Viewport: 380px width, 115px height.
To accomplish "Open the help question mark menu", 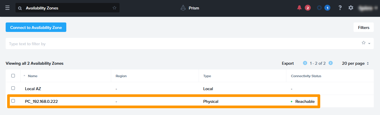I will tap(340, 8).
